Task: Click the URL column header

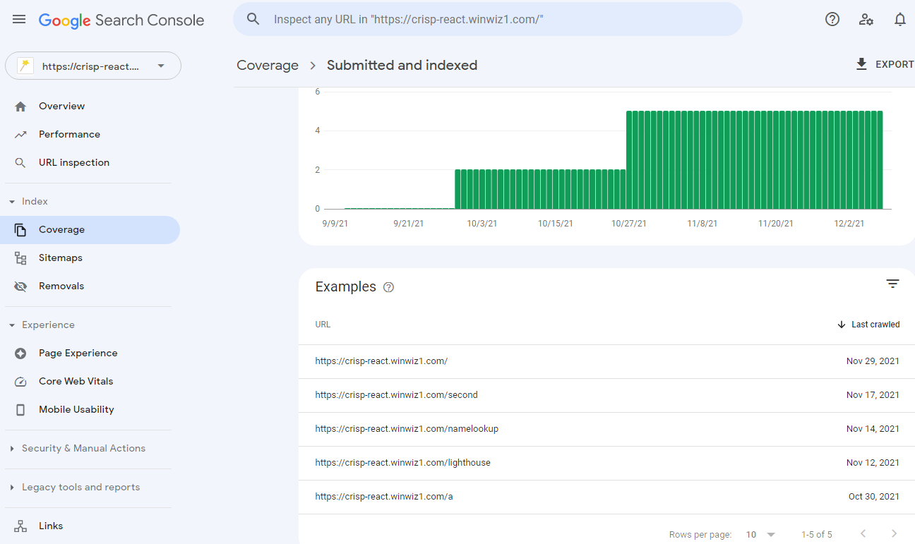Action: click(323, 325)
